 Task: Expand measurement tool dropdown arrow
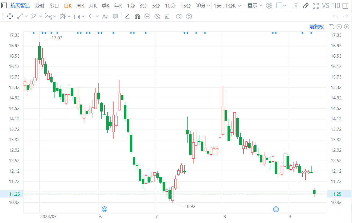point(69,17)
